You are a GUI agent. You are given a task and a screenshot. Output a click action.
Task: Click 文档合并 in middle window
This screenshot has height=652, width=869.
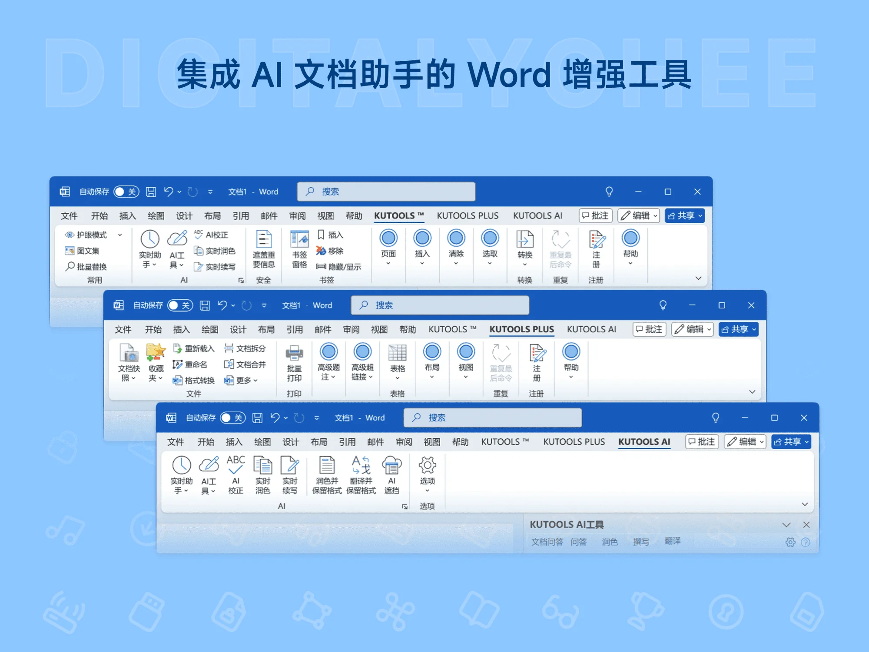245,364
